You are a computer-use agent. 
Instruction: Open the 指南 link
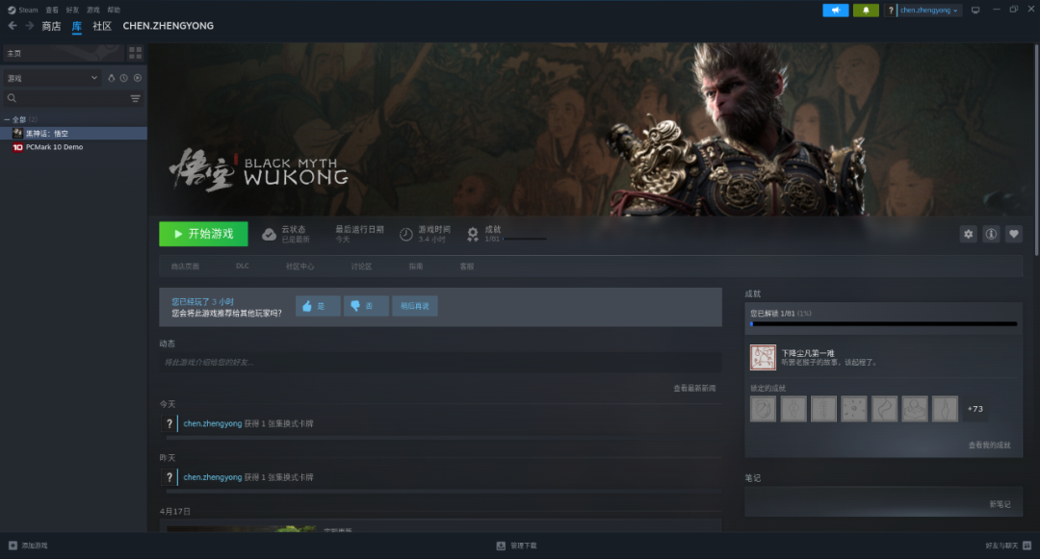[416, 267]
